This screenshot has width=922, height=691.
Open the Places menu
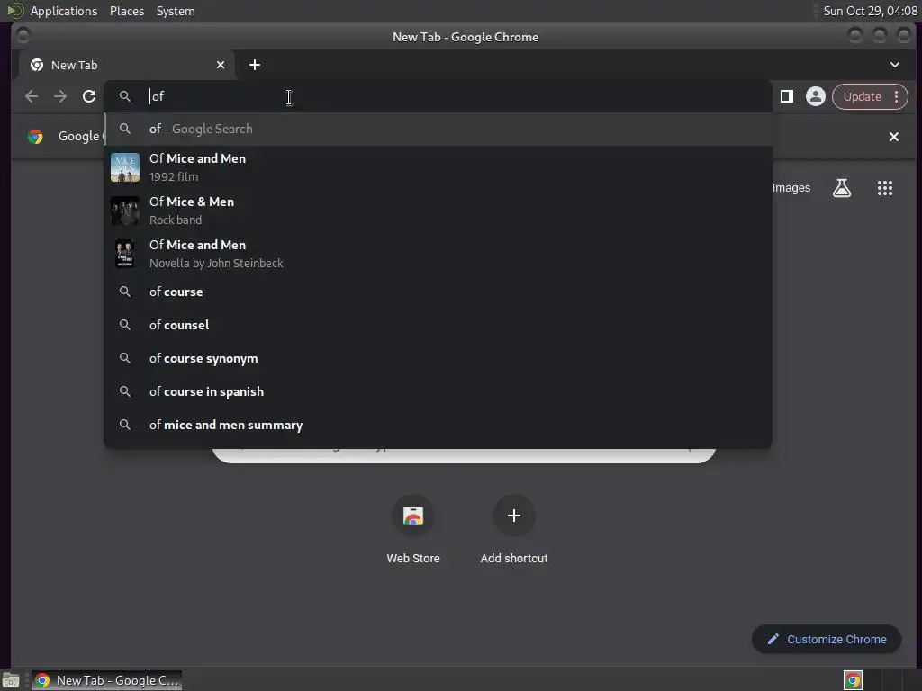tap(127, 11)
